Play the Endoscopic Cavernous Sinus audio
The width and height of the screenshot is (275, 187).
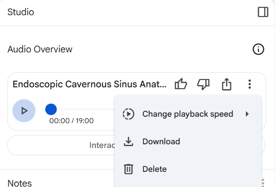[x=24, y=111]
